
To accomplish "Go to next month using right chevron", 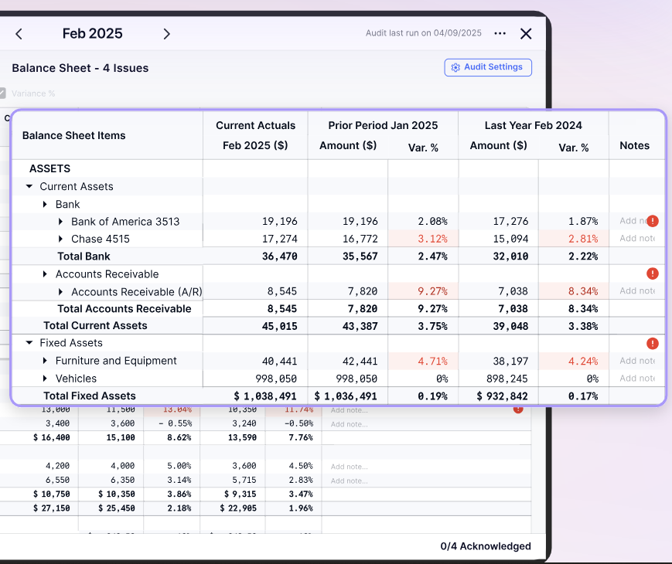I will coord(166,34).
